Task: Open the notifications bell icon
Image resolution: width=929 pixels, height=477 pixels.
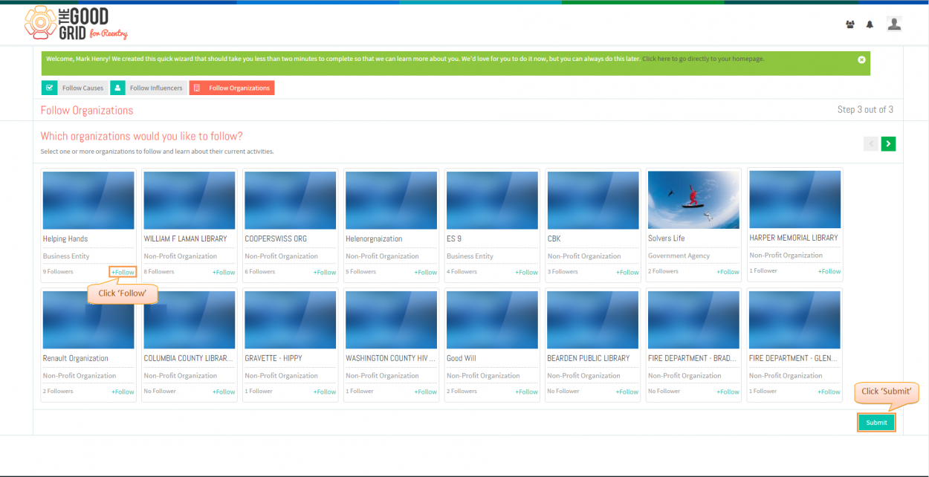Action: coord(870,25)
